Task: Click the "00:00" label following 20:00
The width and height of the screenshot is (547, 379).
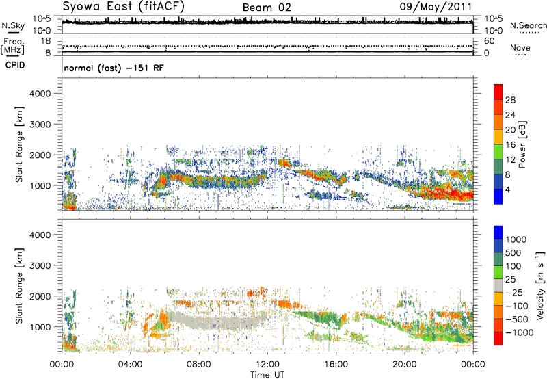Action: (x=473, y=365)
